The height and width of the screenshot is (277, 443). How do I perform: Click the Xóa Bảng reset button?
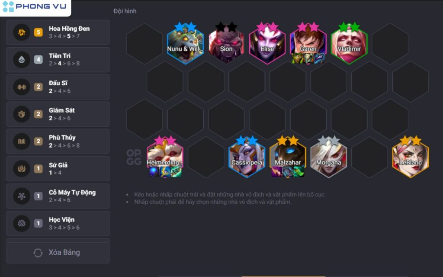(58, 252)
